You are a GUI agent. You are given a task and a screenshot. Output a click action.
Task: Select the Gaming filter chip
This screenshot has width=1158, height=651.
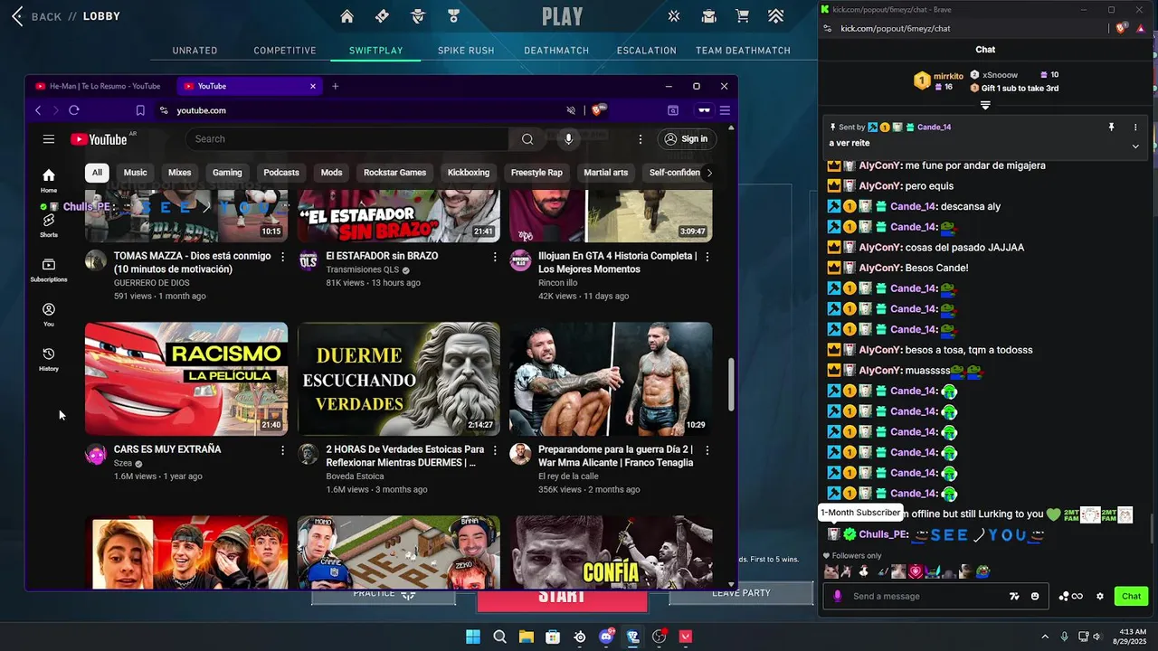tap(227, 173)
